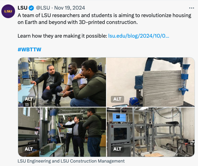Show ALT text on standing researchers photo
Viewport: 198px width, 166px height.
[29, 149]
